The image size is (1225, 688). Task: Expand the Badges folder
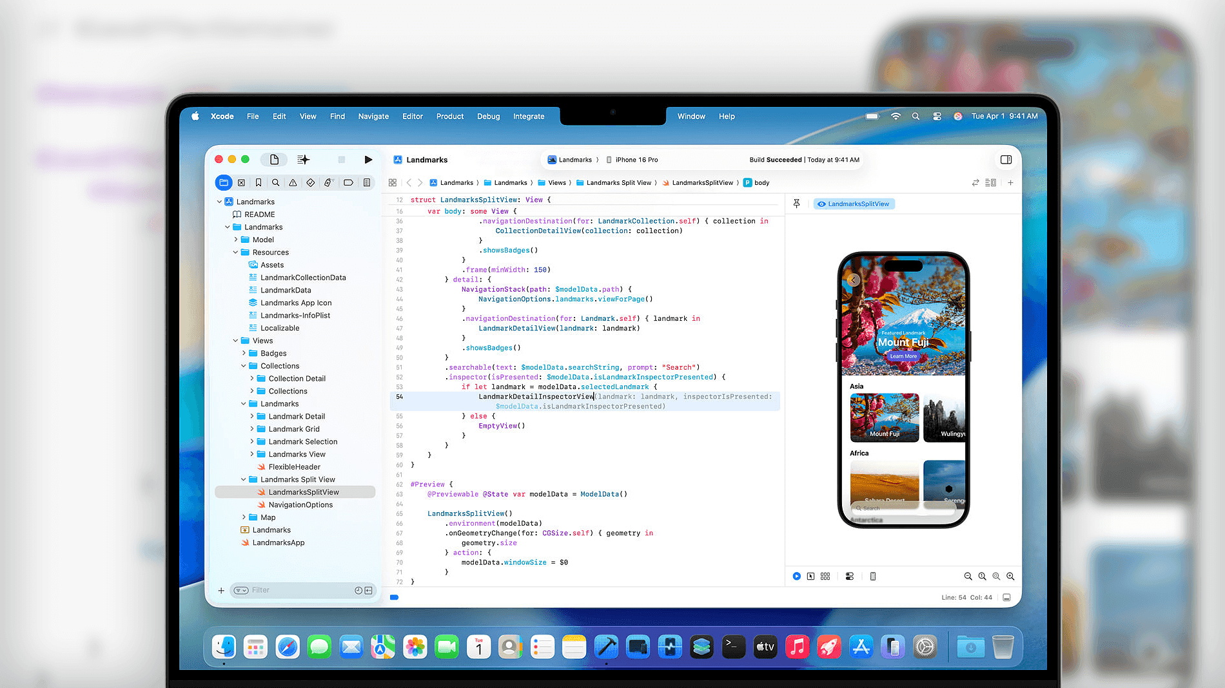[x=244, y=354]
